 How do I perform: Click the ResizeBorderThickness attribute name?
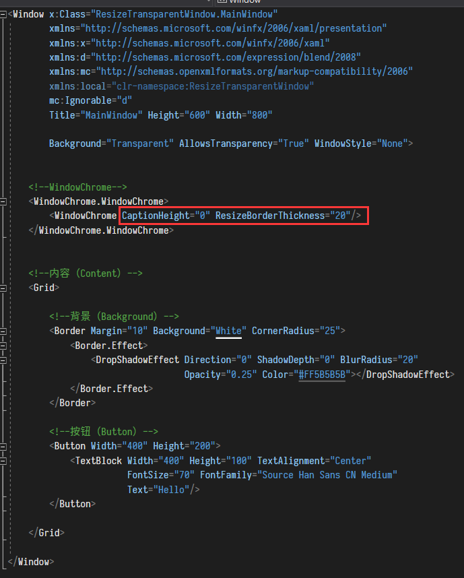270,216
